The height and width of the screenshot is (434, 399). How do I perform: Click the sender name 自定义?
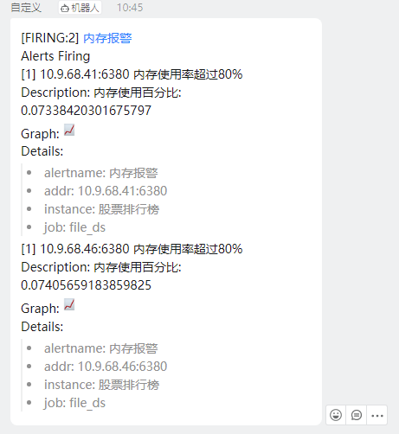pyautogui.click(x=26, y=8)
